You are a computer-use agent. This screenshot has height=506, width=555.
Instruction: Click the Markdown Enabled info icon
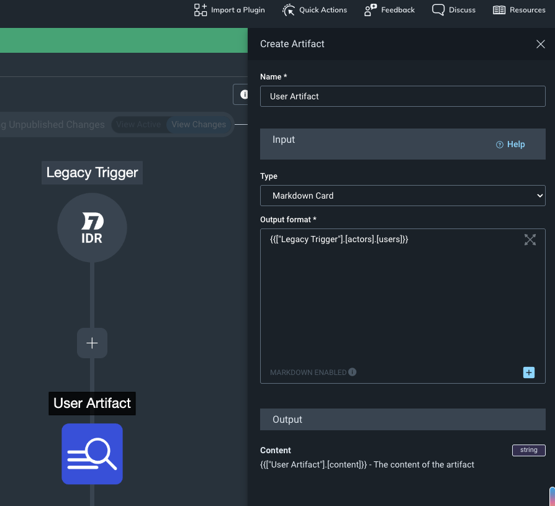353,373
